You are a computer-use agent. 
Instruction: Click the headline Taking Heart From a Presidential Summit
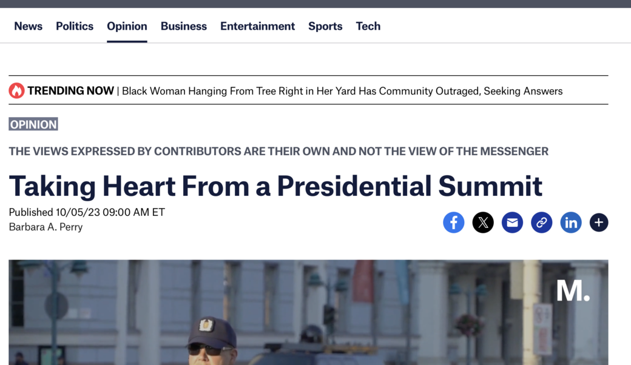point(275,186)
